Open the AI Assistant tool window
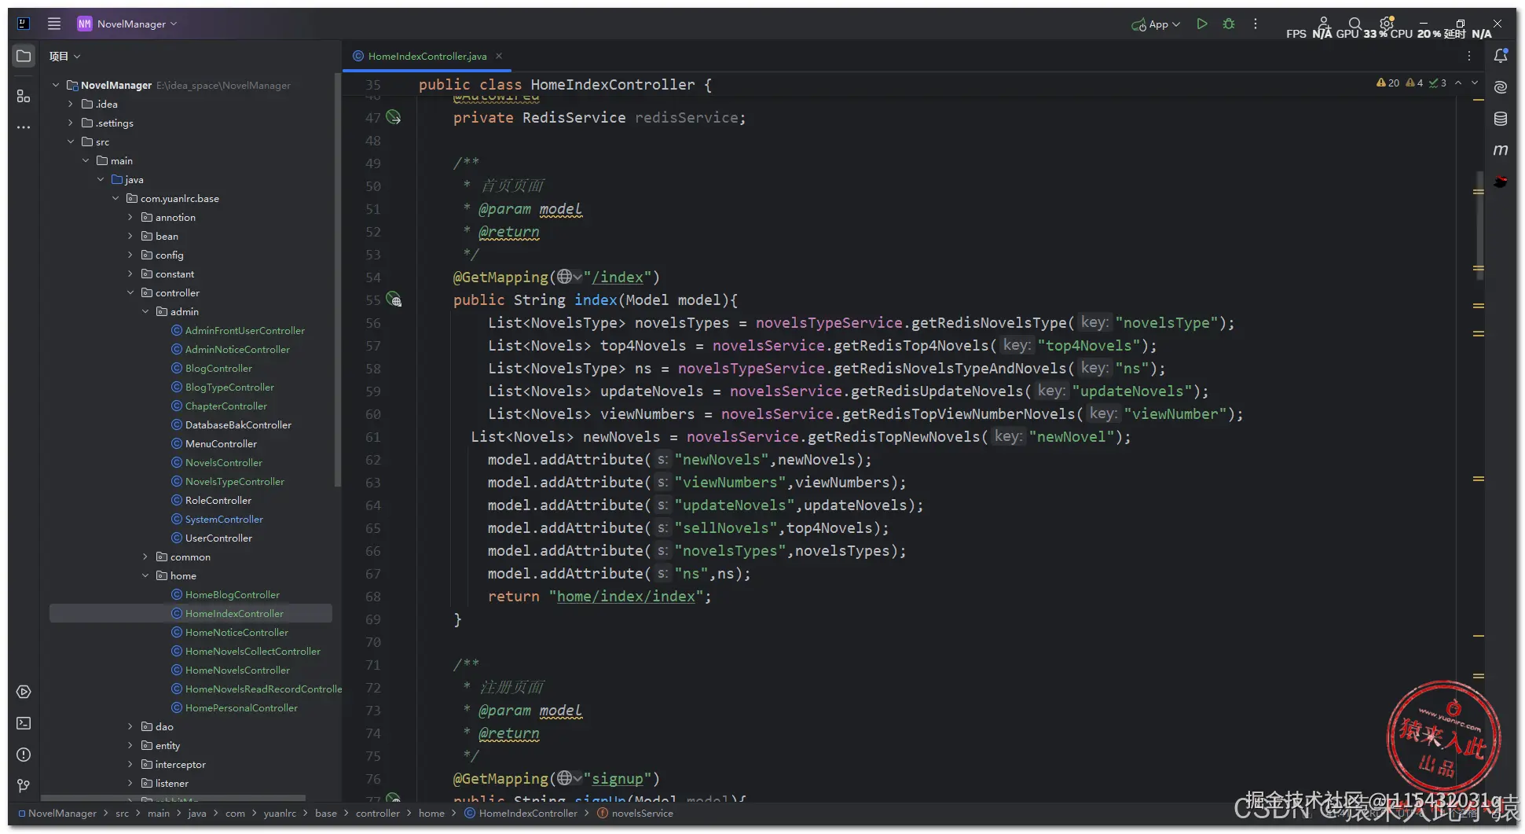This screenshot has height=834, width=1525. tap(1501, 87)
